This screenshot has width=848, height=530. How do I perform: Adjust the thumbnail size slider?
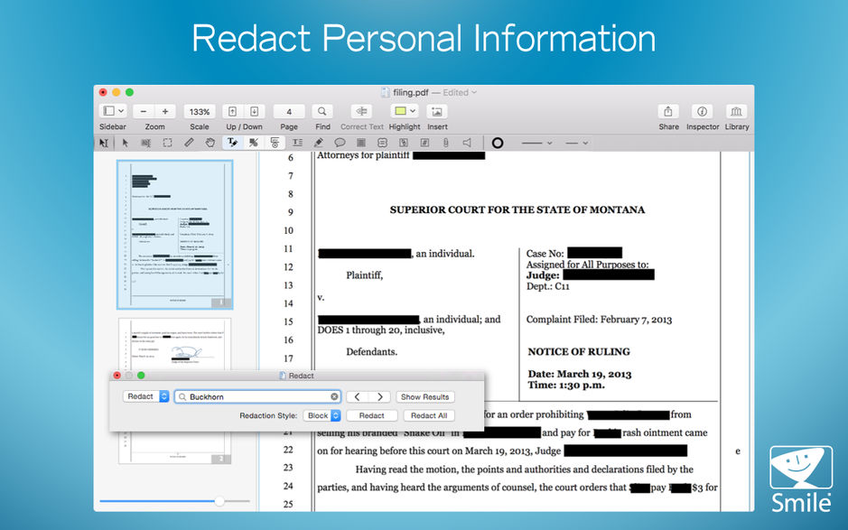pos(219,501)
